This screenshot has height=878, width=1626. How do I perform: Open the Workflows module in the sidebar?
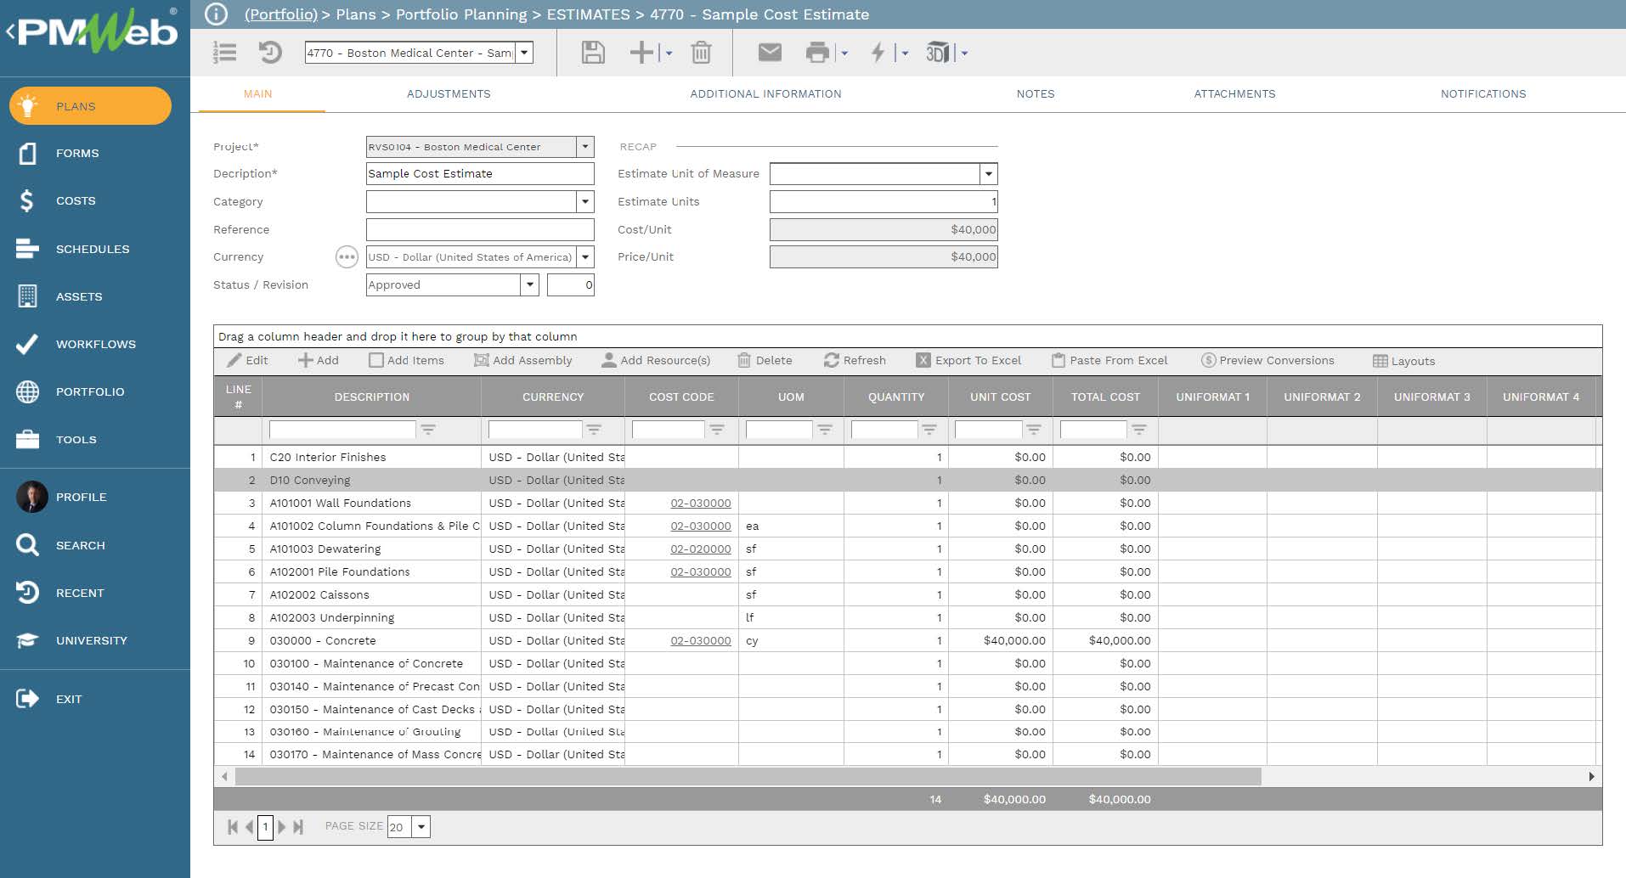pos(95,344)
